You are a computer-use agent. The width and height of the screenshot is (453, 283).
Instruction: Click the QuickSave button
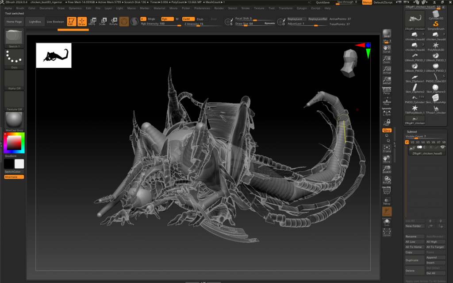tap(322, 2)
